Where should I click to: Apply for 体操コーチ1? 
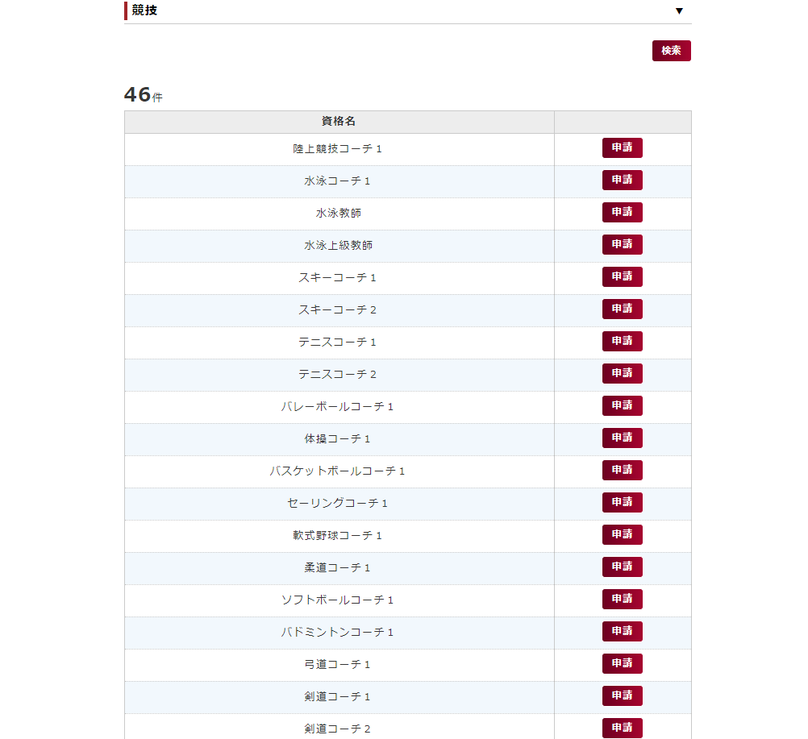point(622,438)
